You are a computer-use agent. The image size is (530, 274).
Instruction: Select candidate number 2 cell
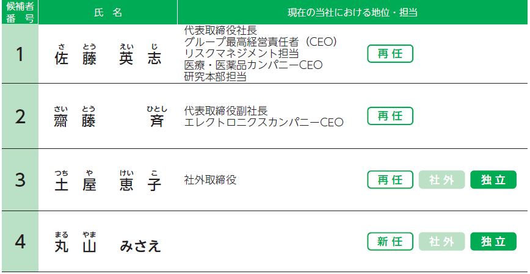20,116
